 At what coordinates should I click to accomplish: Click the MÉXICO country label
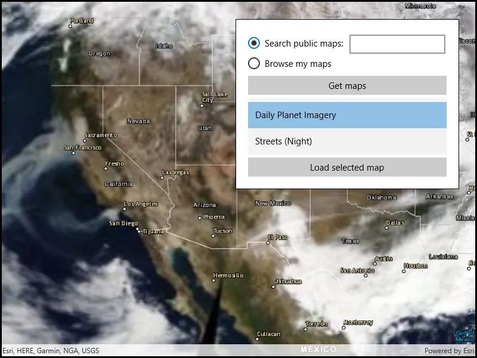pyautogui.click(x=318, y=349)
